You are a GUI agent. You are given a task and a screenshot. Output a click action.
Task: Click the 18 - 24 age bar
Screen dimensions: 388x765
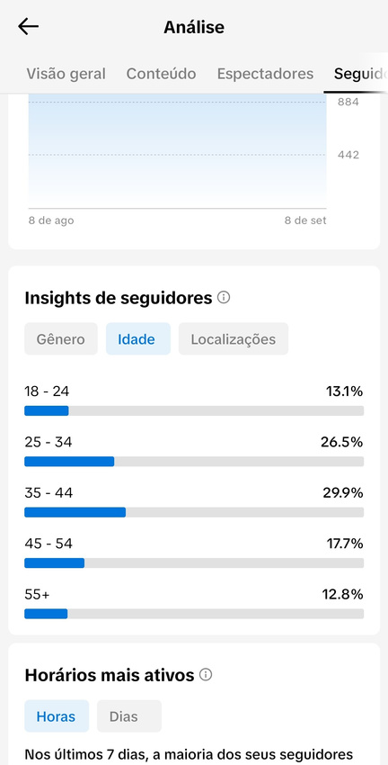click(x=194, y=410)
